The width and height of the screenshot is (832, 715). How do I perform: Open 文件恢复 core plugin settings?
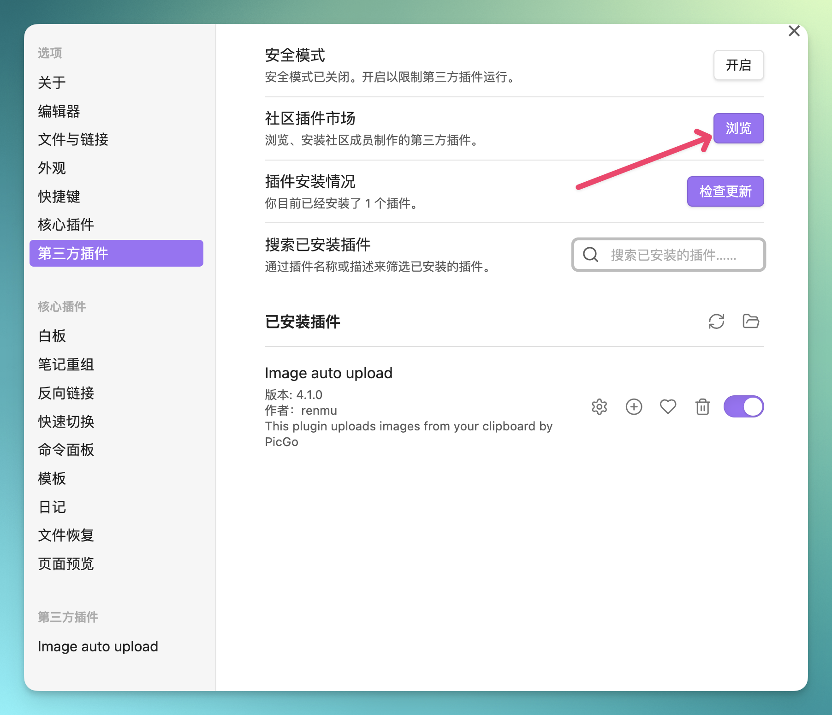pos(116,535)
